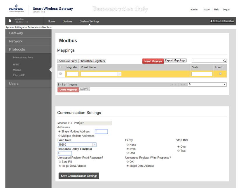Go to previous page of mapping results
248x188 pixels.
(175, 84)
